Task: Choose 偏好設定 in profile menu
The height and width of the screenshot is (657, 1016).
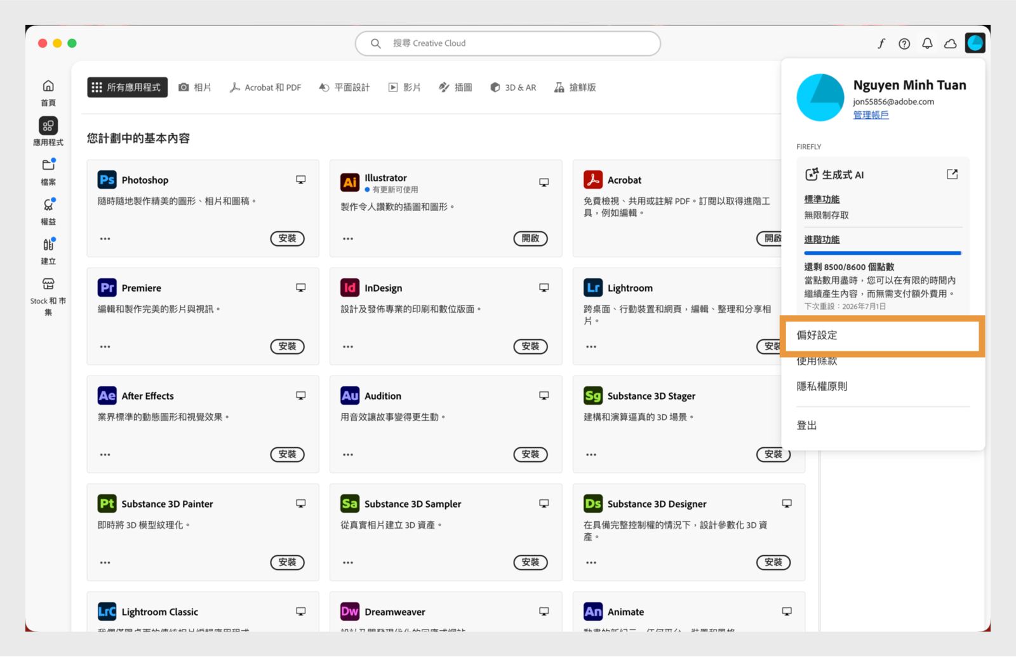Action: click(x=883, y=335)
